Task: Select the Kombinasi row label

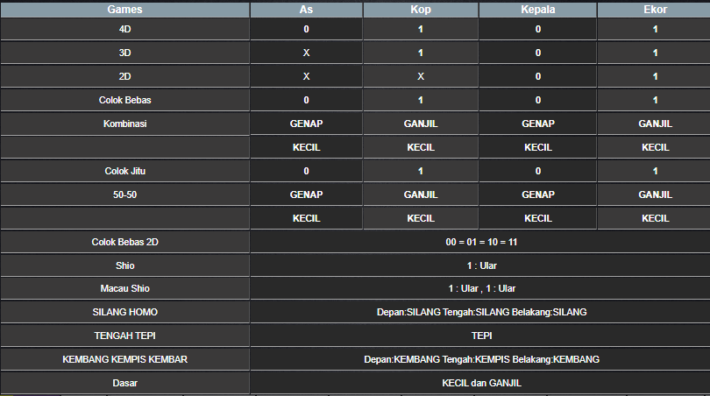Action: (125, 124)
